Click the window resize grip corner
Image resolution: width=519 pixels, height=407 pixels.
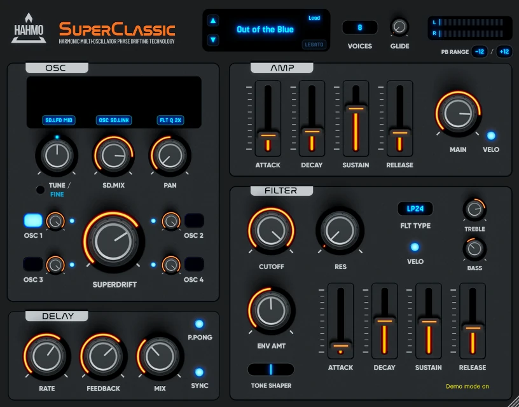click(512, 401)
